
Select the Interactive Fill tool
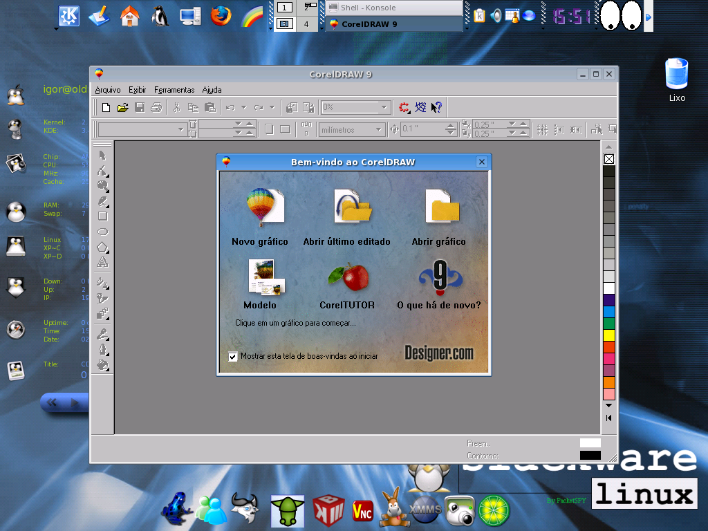[102, 283]
